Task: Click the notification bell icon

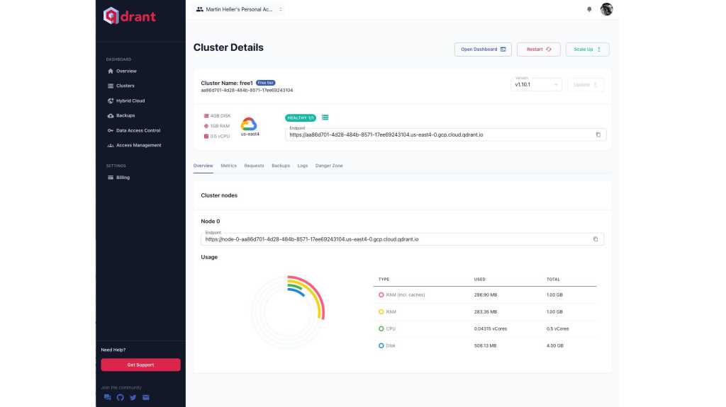Action: click(588, 9)
